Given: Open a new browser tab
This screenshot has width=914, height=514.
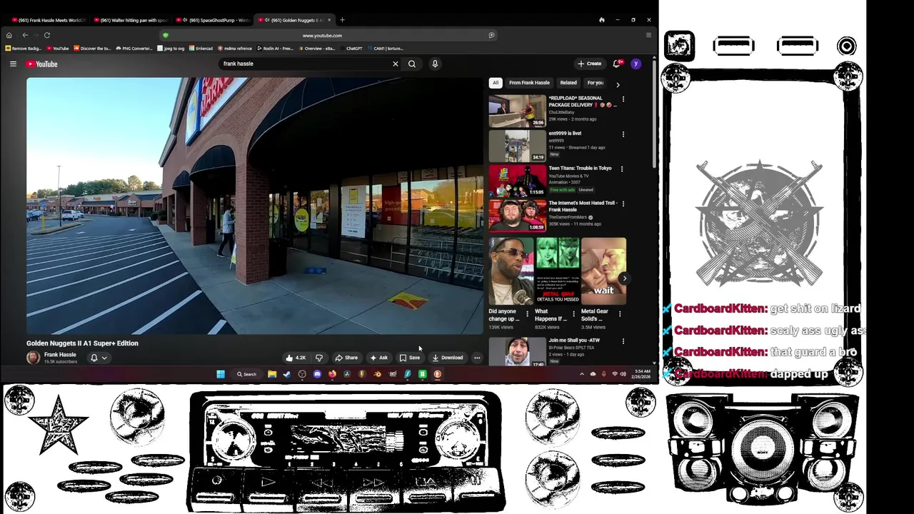Looking at the screenshot, I should (x=342, y=20).
